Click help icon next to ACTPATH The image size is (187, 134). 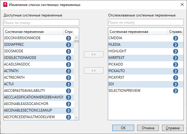point(68,71)
